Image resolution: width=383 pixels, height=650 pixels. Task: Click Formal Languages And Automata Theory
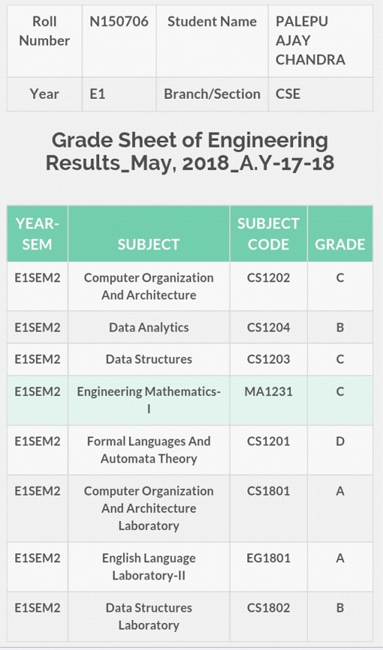pos(148,450)
